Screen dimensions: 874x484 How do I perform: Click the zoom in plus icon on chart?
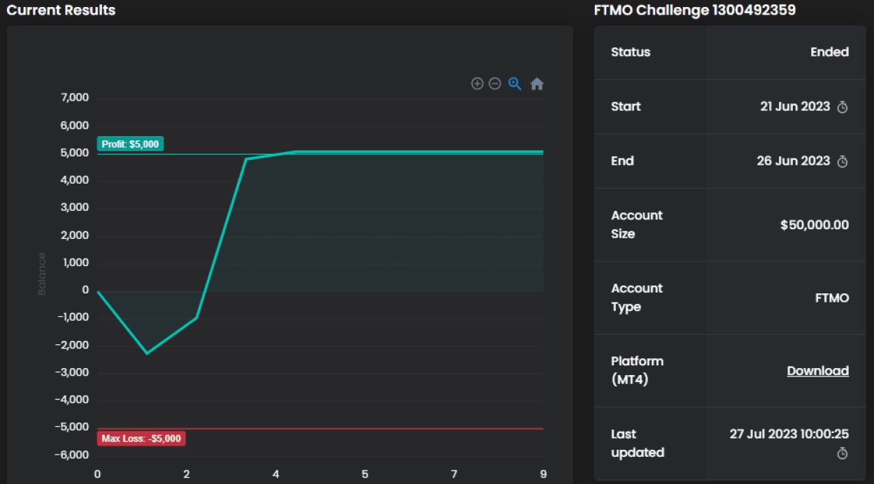[478, 84]
